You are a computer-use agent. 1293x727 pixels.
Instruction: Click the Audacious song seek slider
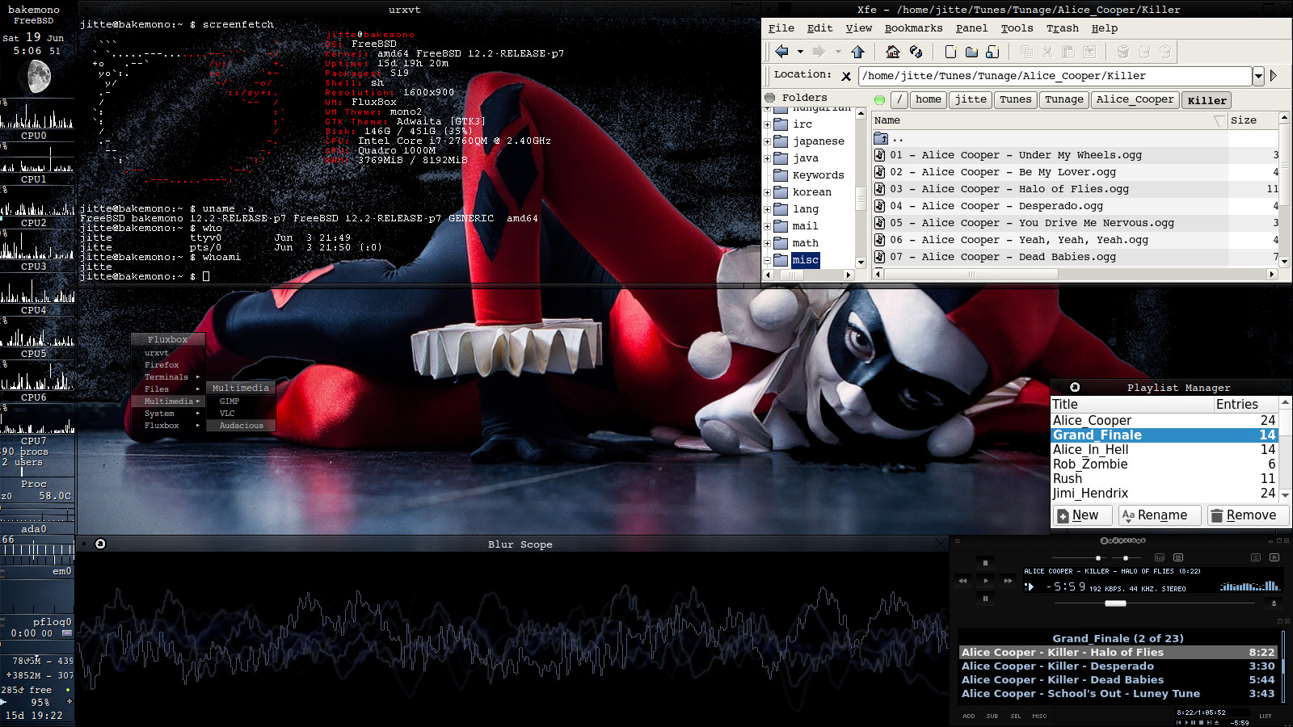click(1115, 603)
